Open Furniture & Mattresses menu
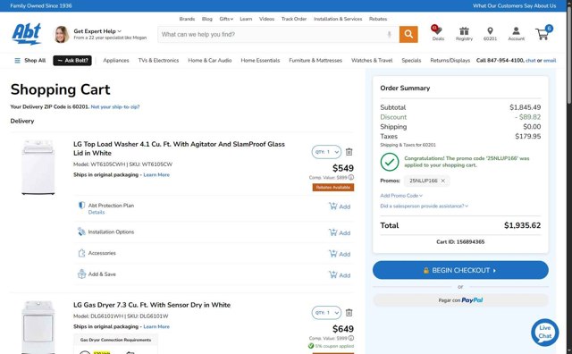Screen dimensions: 572x354 (x=315, y=61)
